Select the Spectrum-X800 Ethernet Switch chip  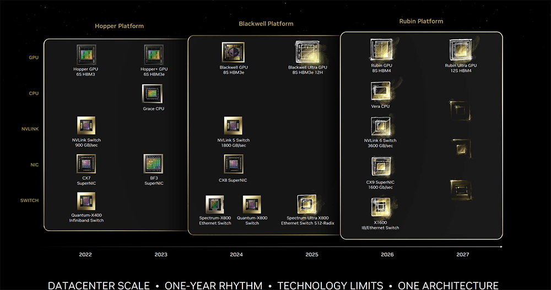coord(215,204)
